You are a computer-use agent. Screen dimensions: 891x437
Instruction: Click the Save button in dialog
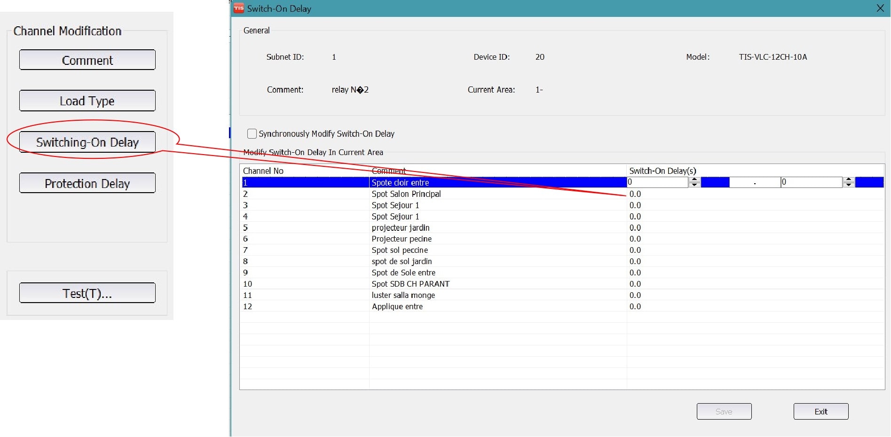pyautogui.click(x=724, y=412)
